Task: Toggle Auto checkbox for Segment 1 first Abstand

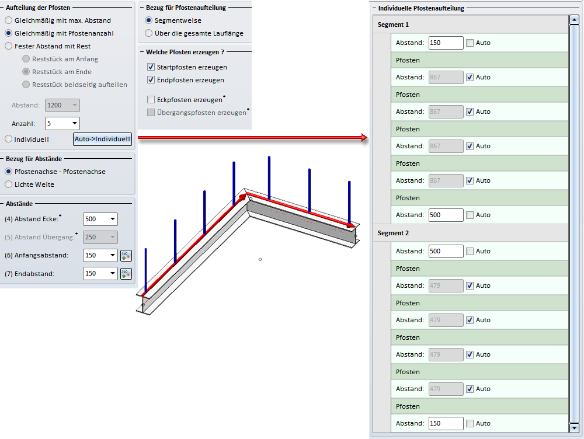Action: [x=470, y=43]
